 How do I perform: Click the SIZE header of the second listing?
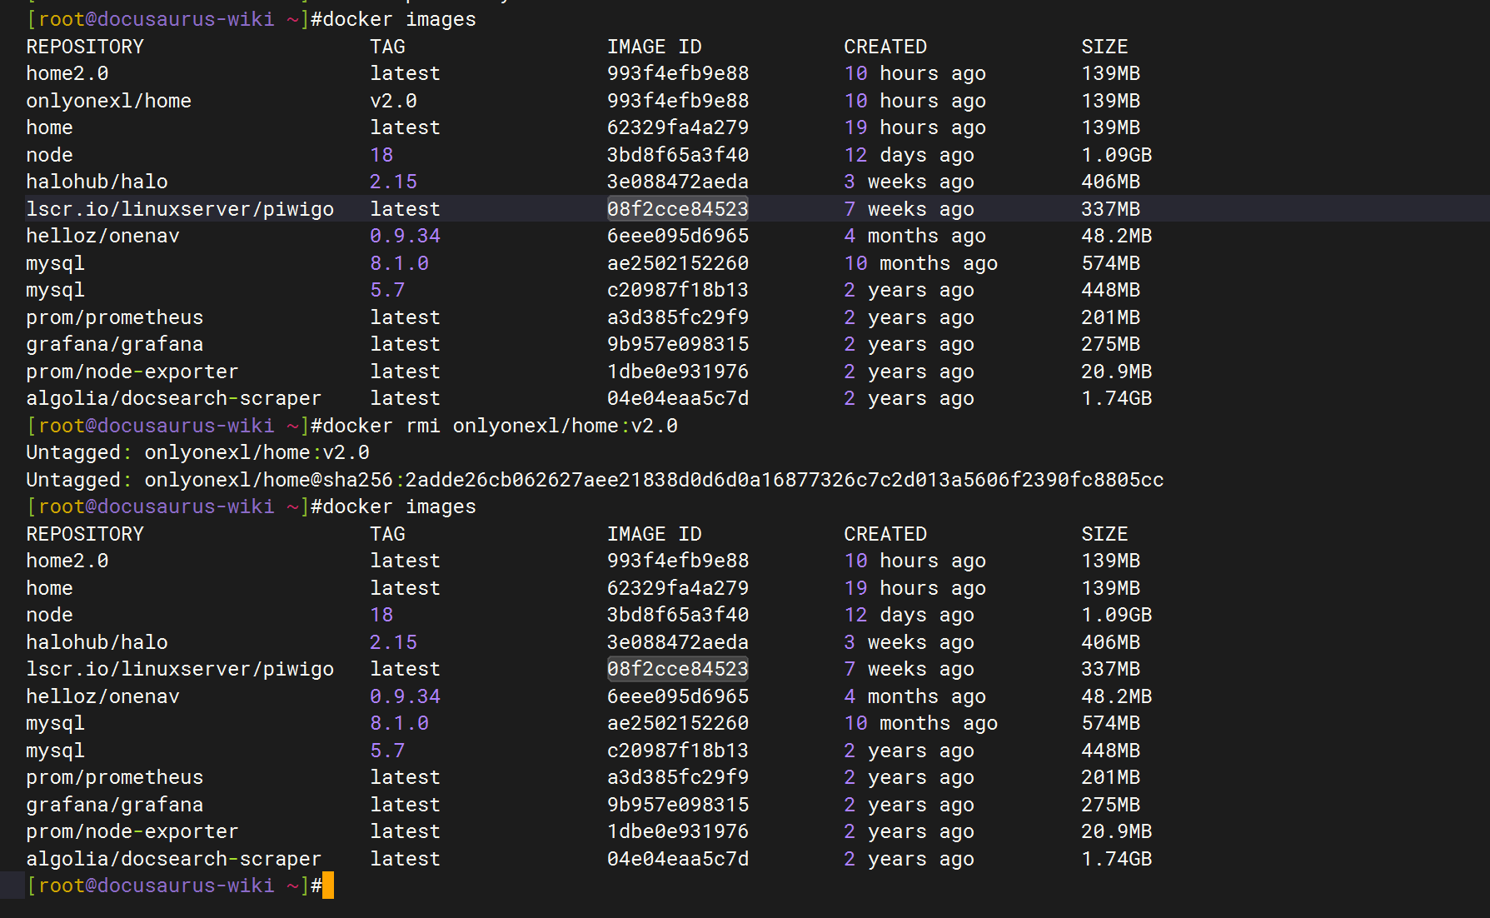[1104, 534]
